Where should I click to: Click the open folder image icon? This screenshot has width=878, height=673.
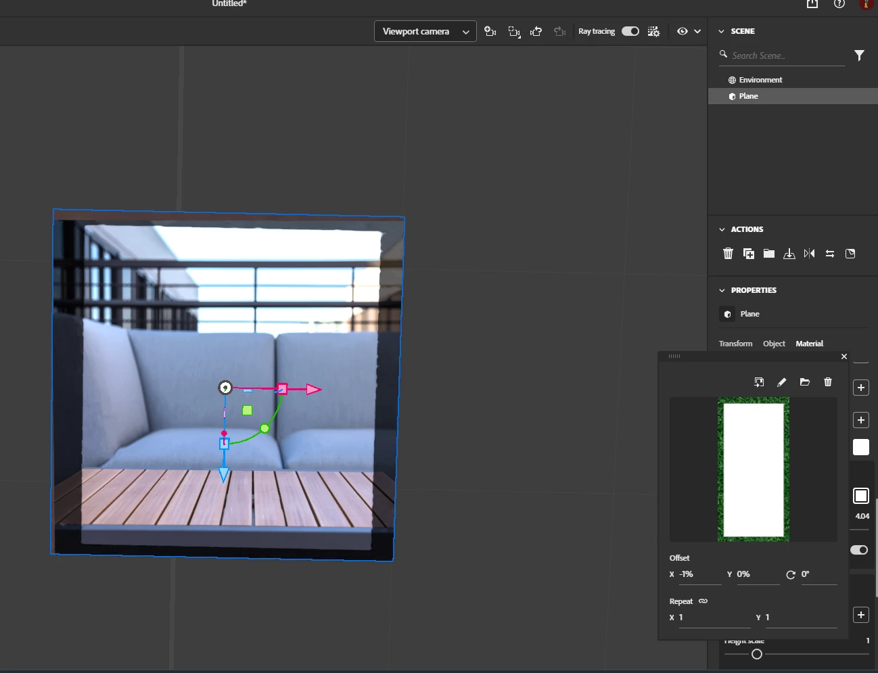pos(805,382)
